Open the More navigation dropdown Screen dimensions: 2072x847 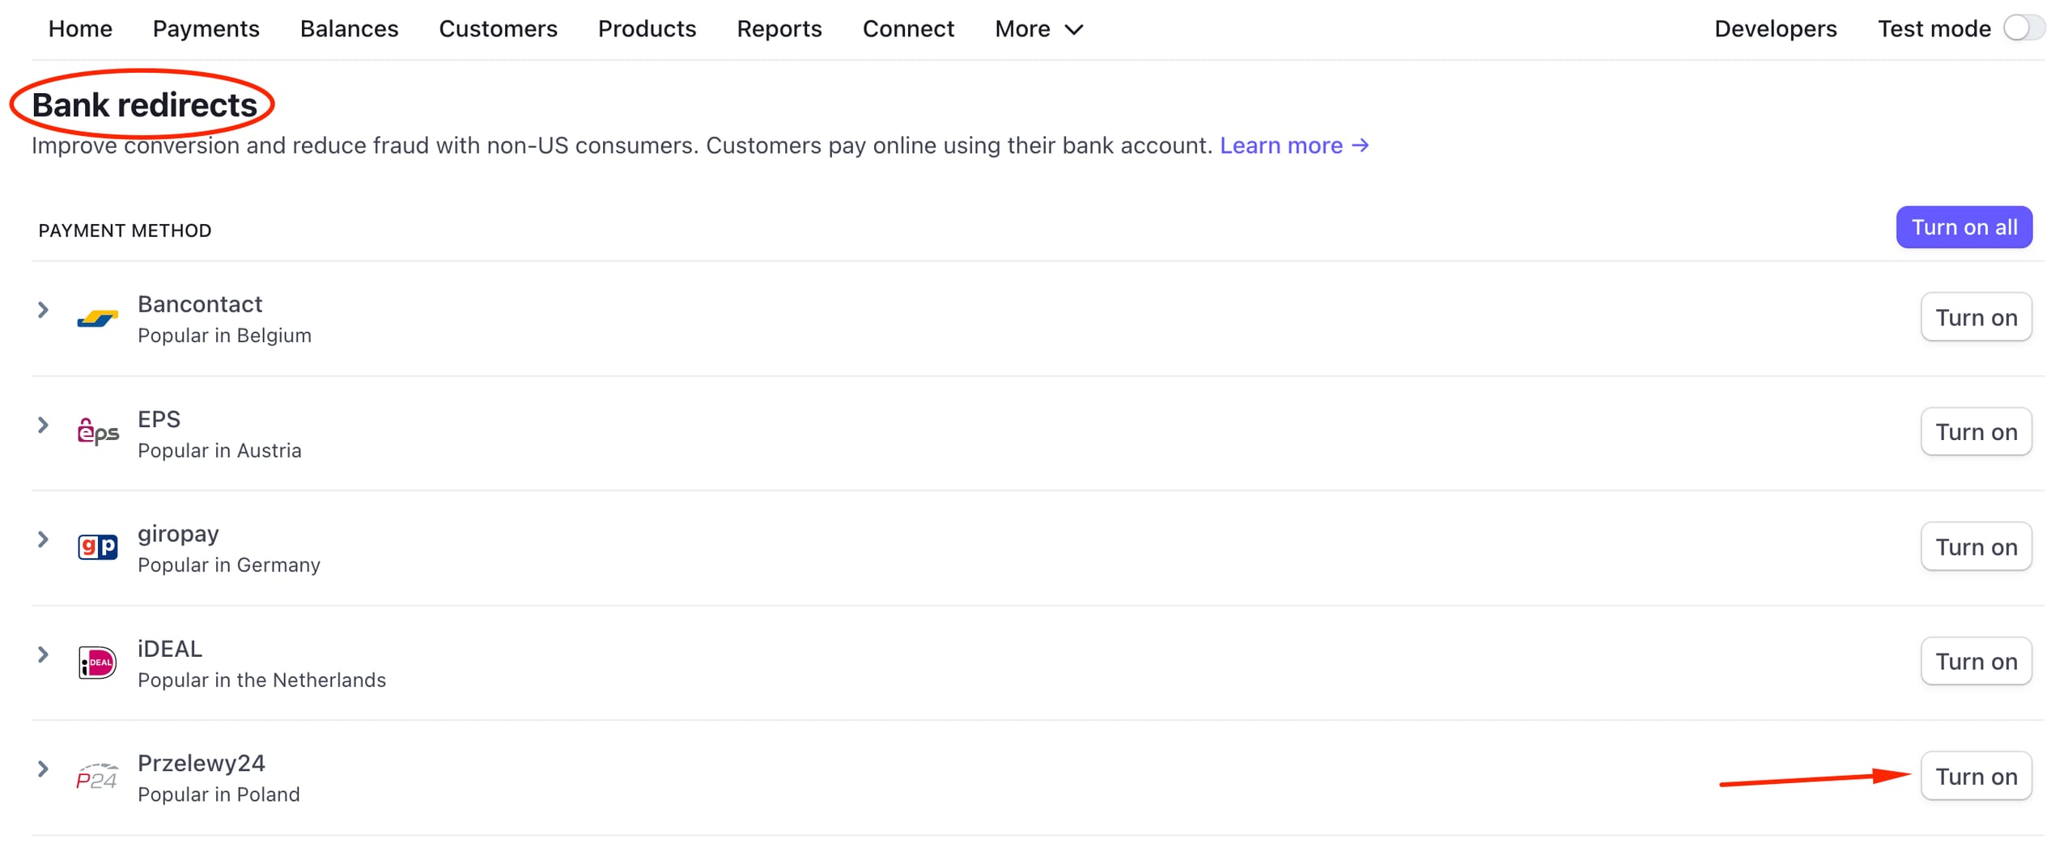(x=1038, y=29)
